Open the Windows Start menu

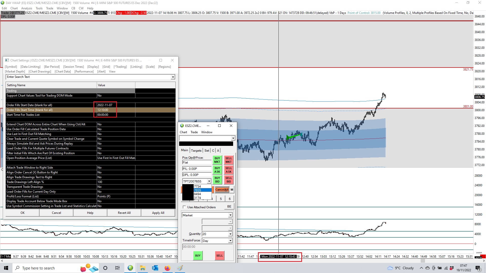6,268
